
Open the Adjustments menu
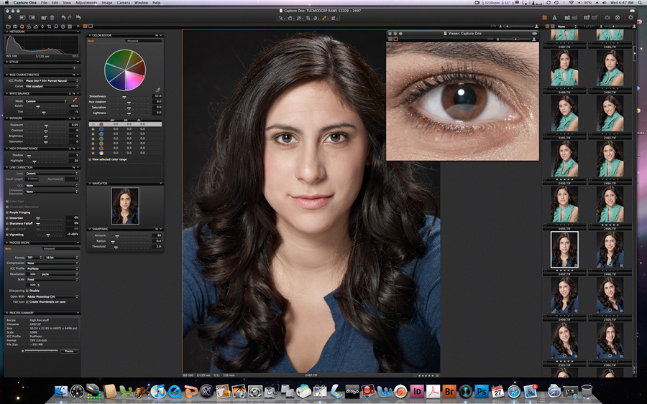pos(86,3)
